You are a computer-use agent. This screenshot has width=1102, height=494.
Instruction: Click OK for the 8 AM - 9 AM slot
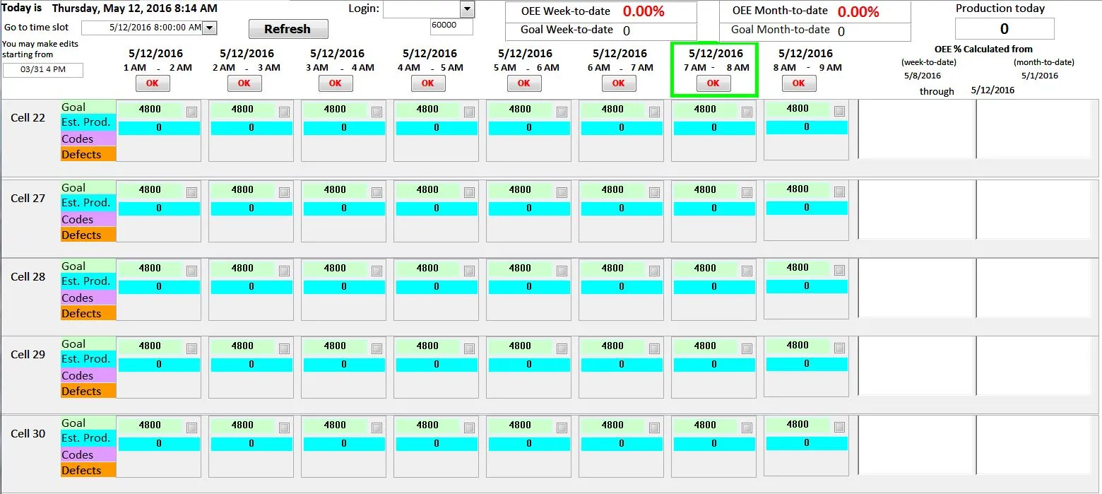[x=799, y=83]
